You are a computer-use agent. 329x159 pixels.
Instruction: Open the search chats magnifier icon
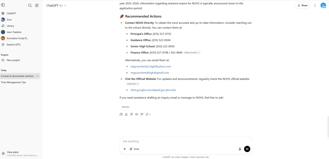click(30, 5)
